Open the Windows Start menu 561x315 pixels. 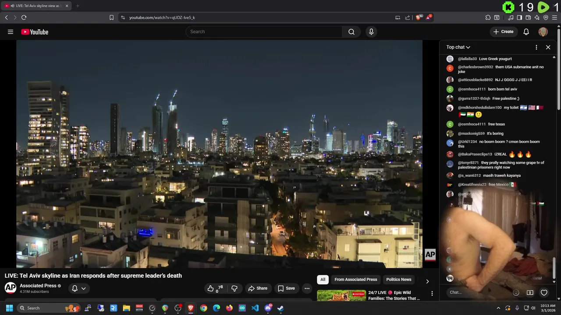click(9, 308)
